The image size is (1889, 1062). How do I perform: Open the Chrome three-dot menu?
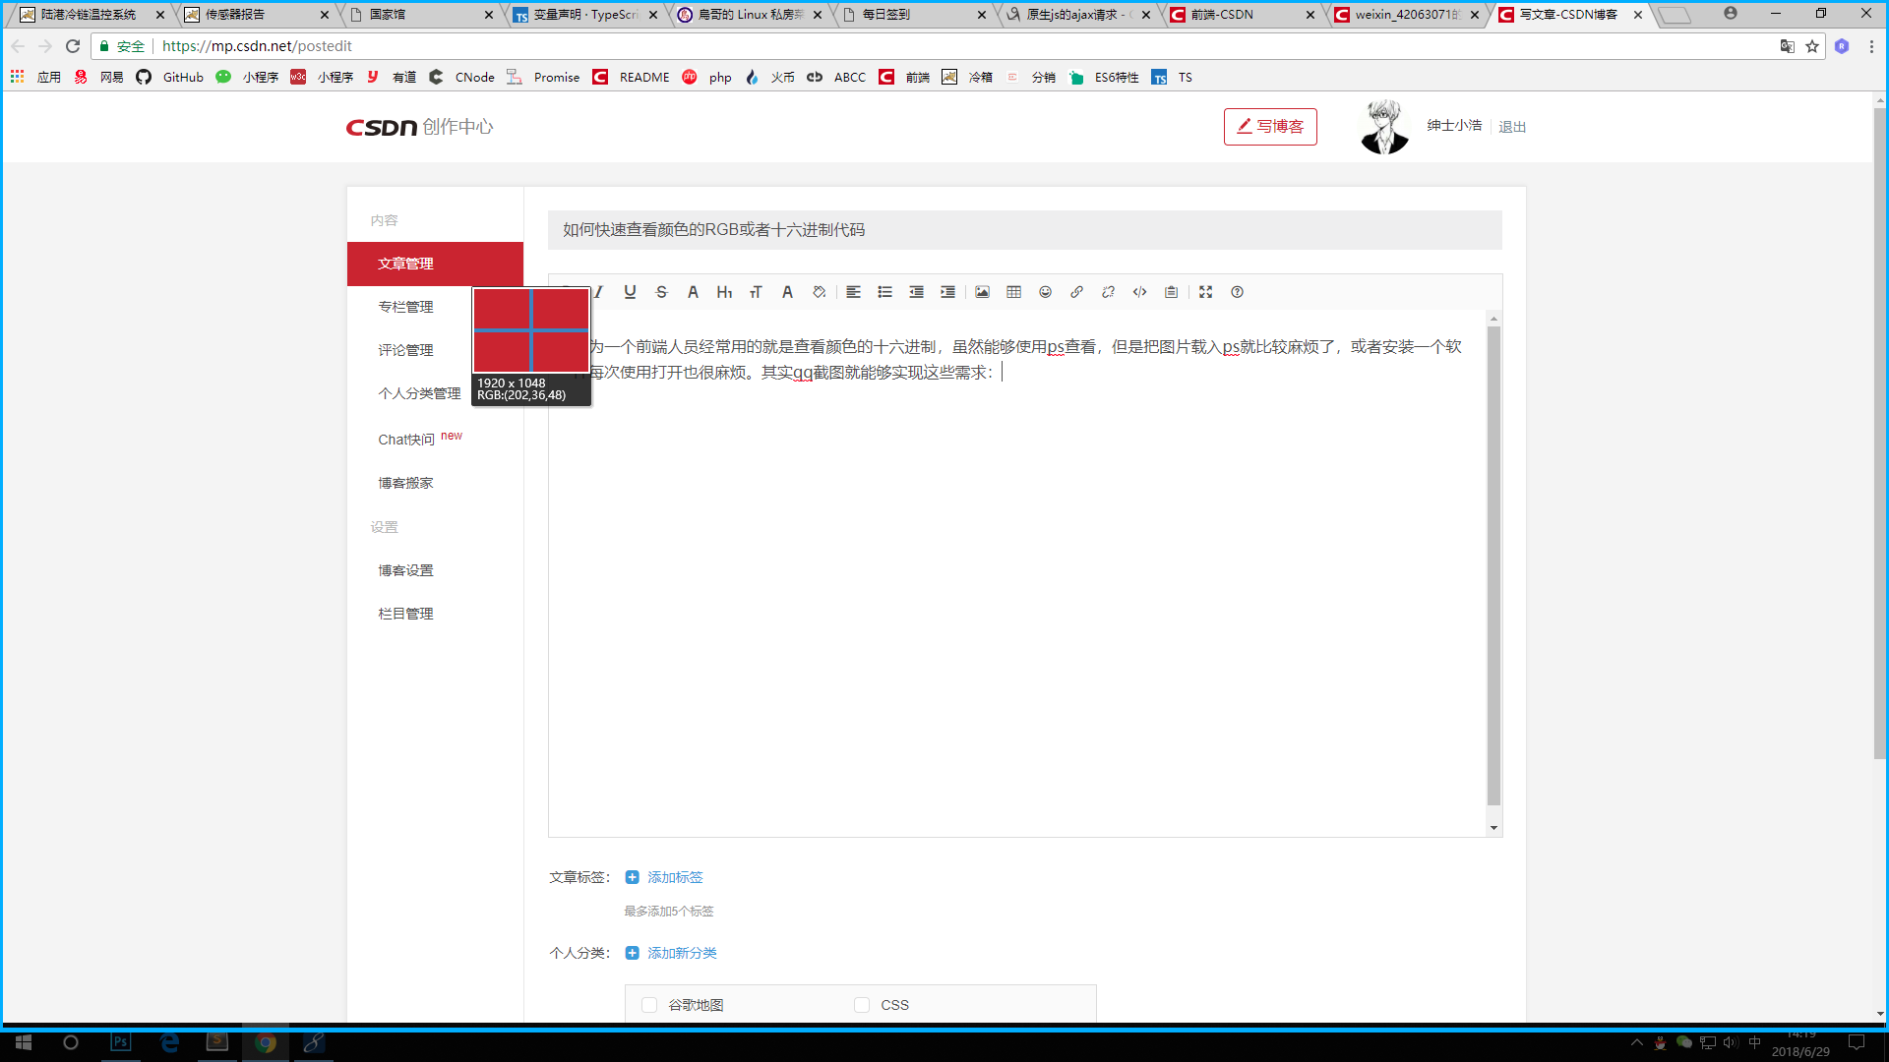pyautogui.click(x=1871, y=46)
